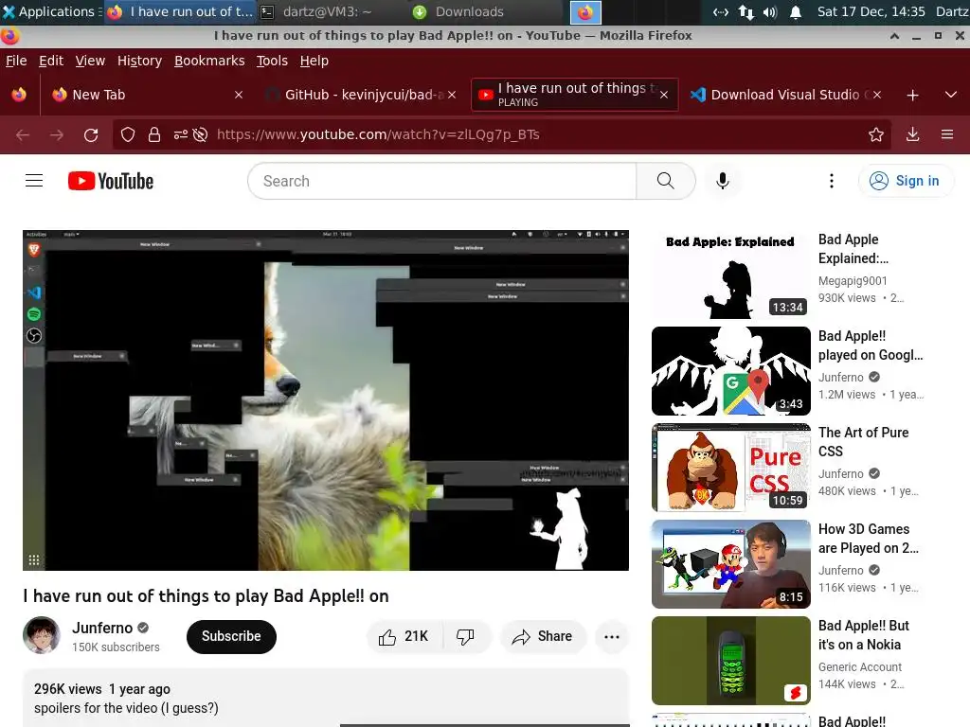
Task: Go to YouTube home via logo
Action: click(111, 181)
